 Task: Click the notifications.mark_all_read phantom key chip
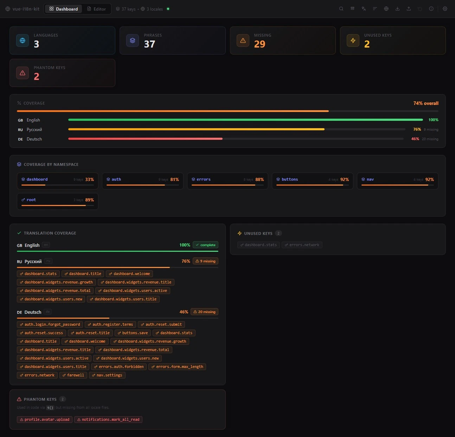point(108,419)
